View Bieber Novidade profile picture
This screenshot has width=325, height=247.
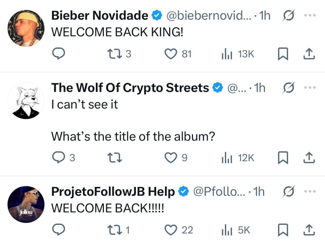[x=26, y=28]
